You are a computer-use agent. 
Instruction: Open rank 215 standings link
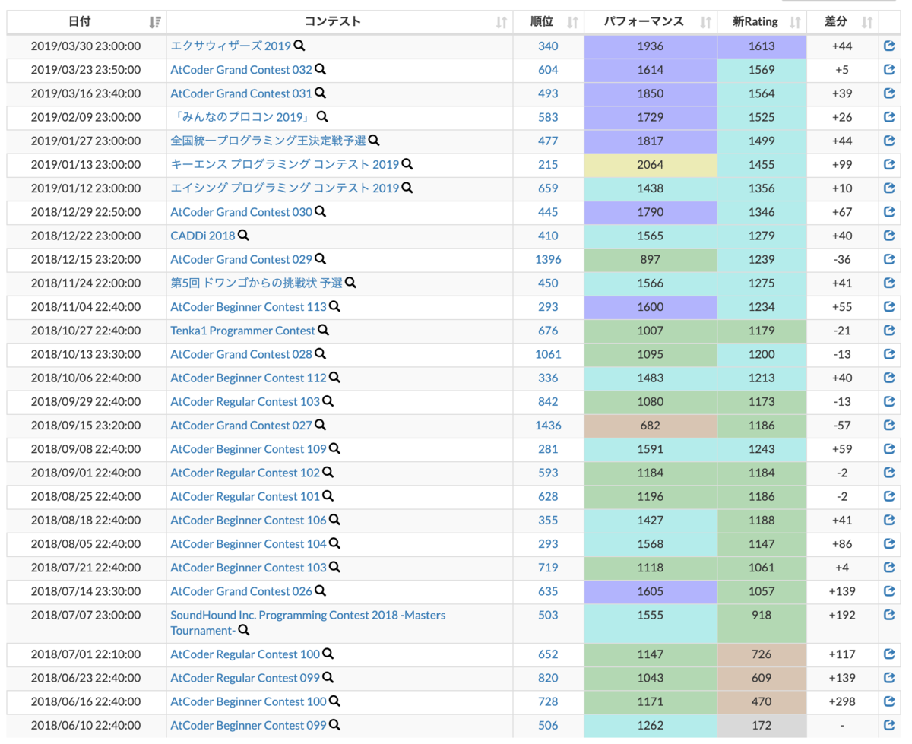(548, 164)
